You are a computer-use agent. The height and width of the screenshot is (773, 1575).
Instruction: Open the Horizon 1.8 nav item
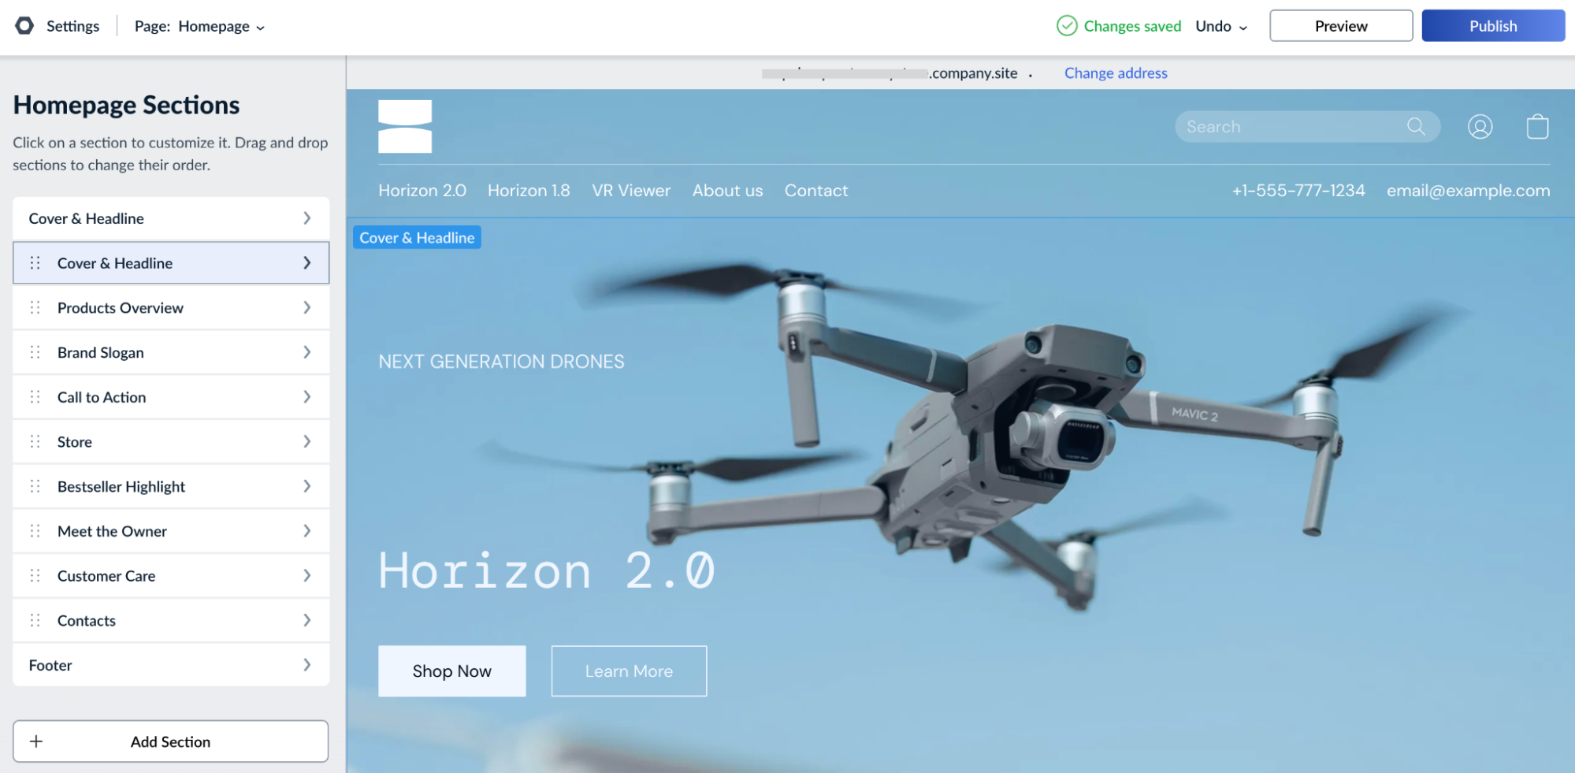[529, 191]
